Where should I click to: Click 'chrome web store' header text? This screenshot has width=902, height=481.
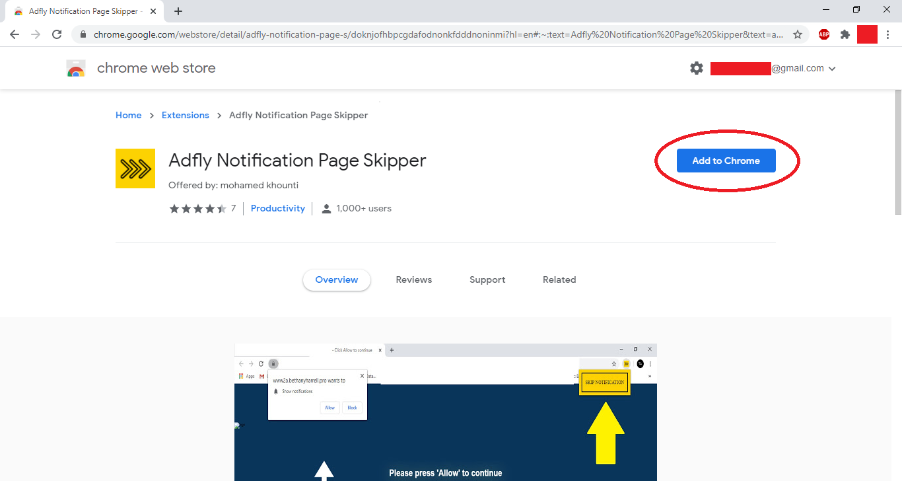point(156,68)
